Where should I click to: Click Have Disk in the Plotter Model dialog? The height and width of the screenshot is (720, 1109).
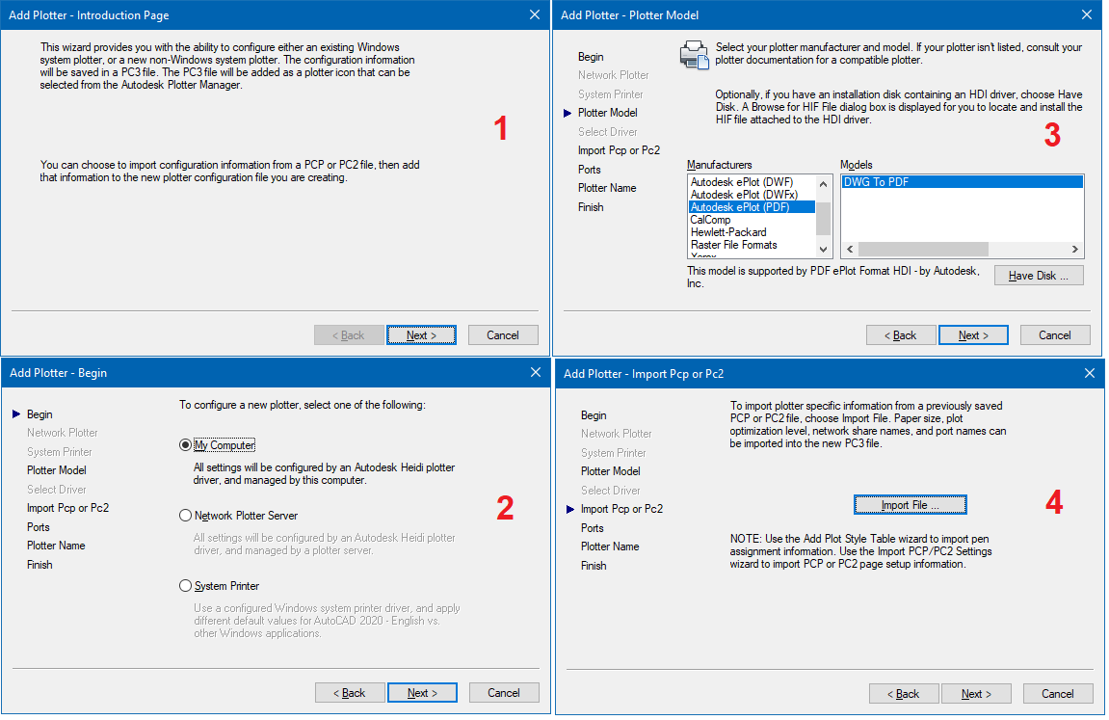[x=1039, y=276]
